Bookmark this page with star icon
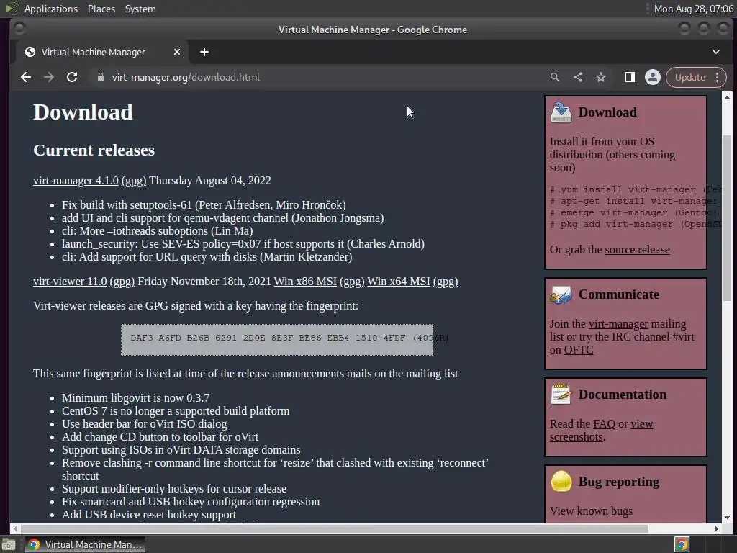Viewport: 737px width, 553px height. [x=601, y=77]
